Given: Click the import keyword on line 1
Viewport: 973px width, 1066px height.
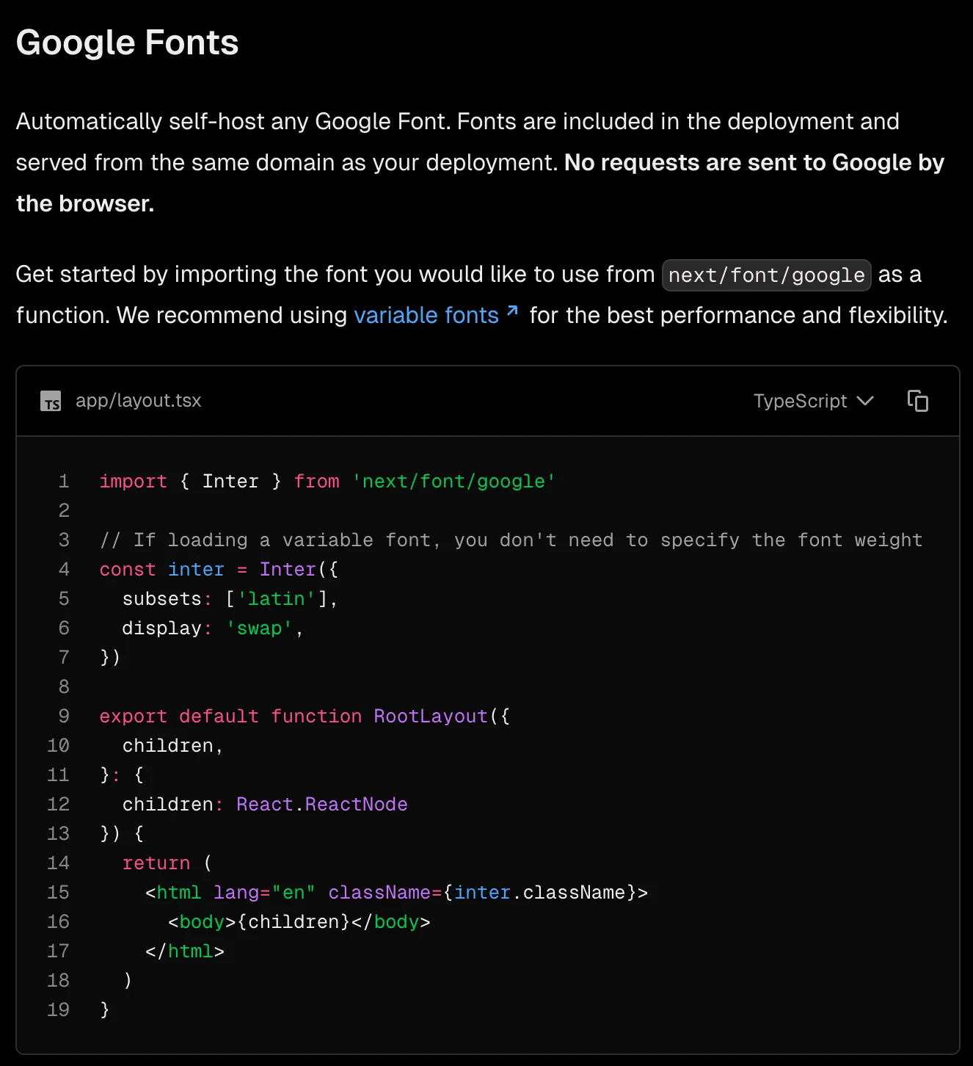Looking at the screenshot, I should (x=134, y=482).
